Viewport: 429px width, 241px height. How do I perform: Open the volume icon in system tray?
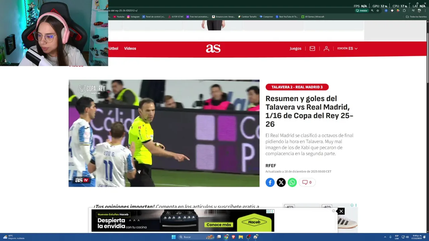pos(408,237)
